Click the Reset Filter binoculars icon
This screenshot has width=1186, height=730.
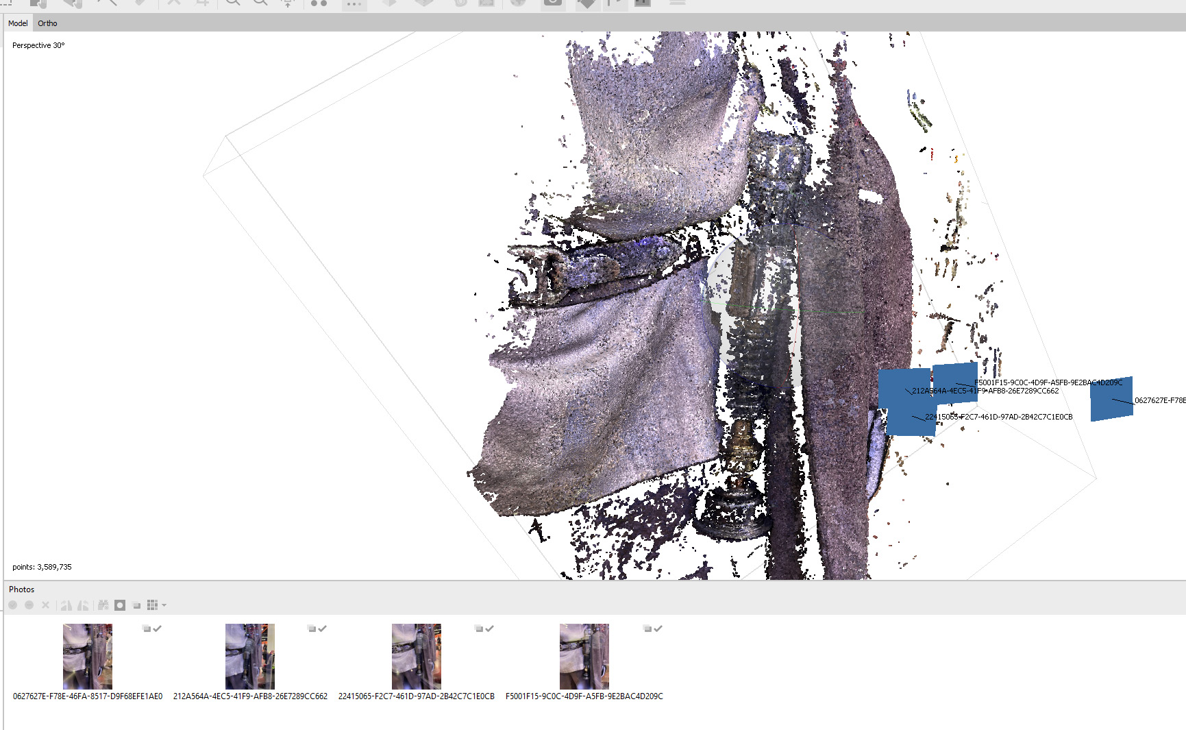[x=103, y=605]
